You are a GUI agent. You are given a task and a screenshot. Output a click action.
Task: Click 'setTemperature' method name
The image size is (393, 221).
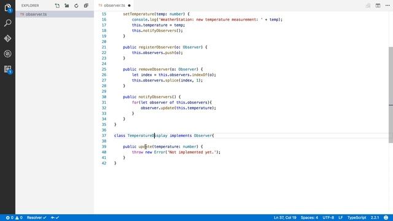click(x=139, y=14)
